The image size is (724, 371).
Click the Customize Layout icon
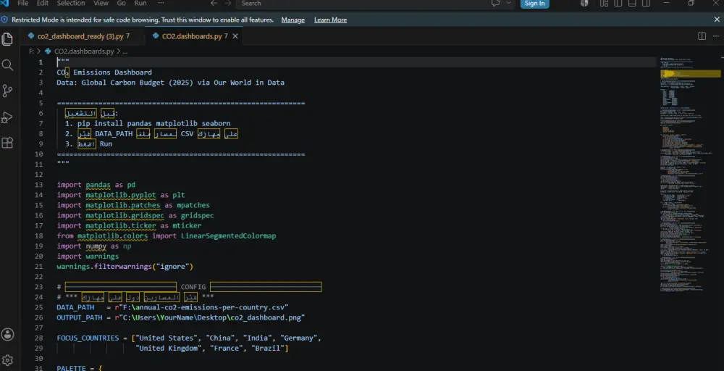point(604,3)
